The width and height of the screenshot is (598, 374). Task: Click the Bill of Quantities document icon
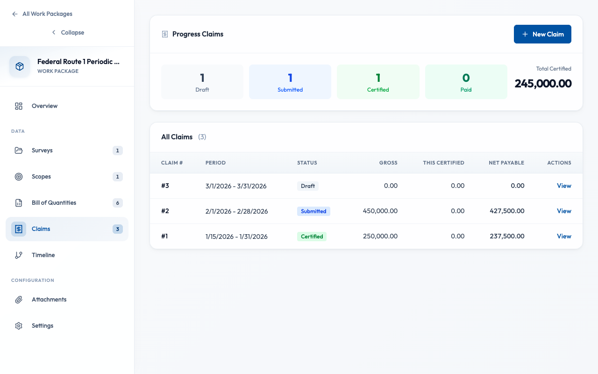(x=19, y=203)
